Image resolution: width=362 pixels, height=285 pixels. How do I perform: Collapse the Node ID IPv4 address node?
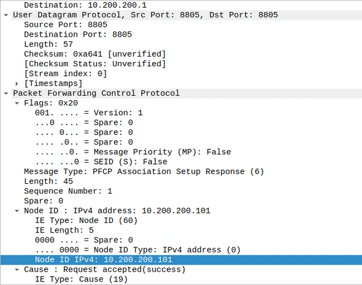pyautogui.click(x=17, y=211)
